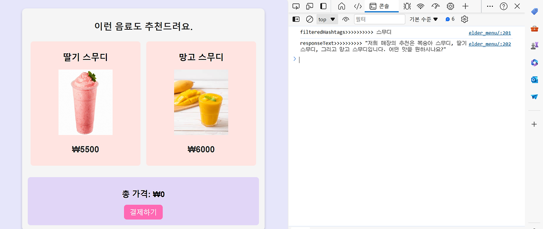
Task: Click the ₩6000 price
Action: pos(201,149)
